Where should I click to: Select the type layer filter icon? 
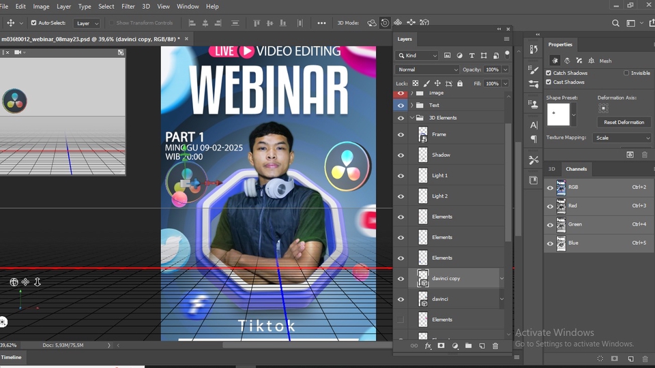click(x=471, y=56)
